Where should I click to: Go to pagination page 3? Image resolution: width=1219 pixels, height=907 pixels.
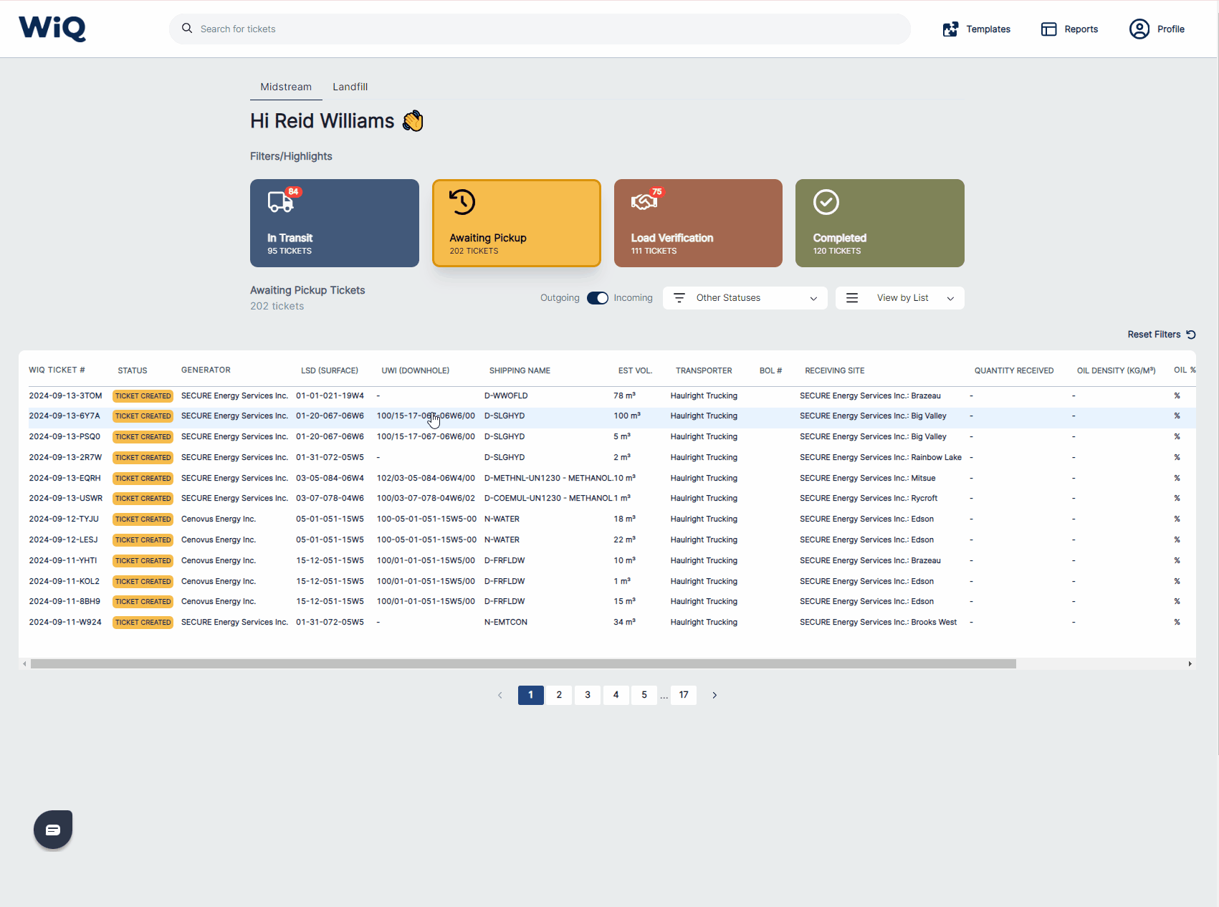coord(588,695)
